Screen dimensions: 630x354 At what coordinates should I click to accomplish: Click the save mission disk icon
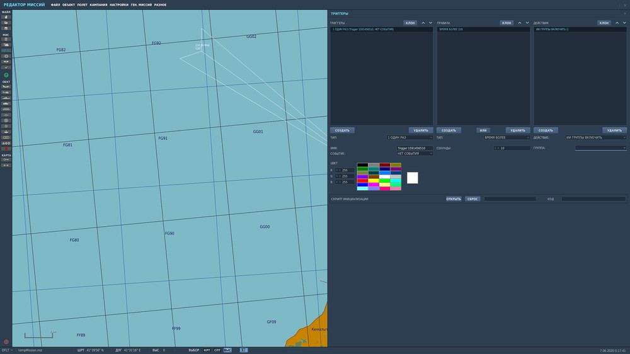pos(6,28)
